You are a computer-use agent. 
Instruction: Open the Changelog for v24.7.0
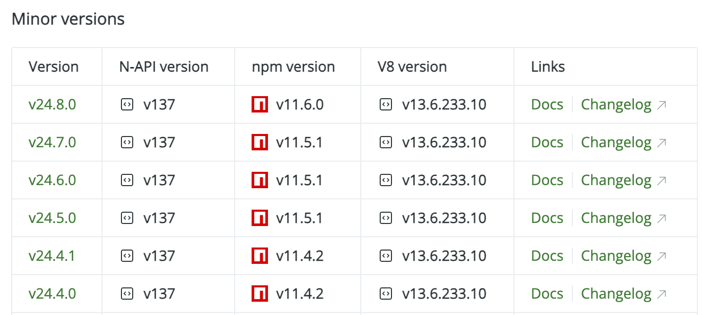click(616, 142)
